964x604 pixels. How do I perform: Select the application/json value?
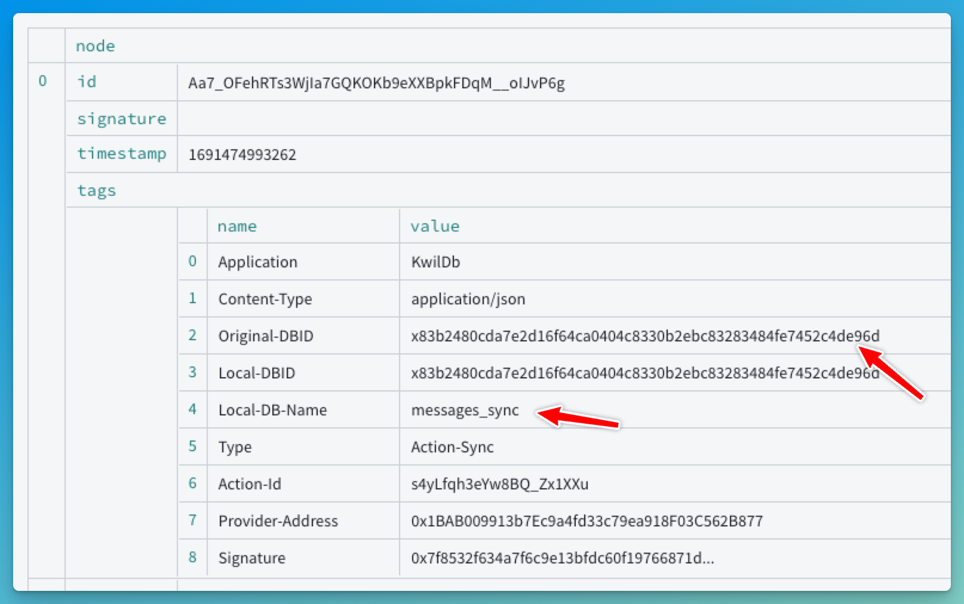(x=468, y=298)
